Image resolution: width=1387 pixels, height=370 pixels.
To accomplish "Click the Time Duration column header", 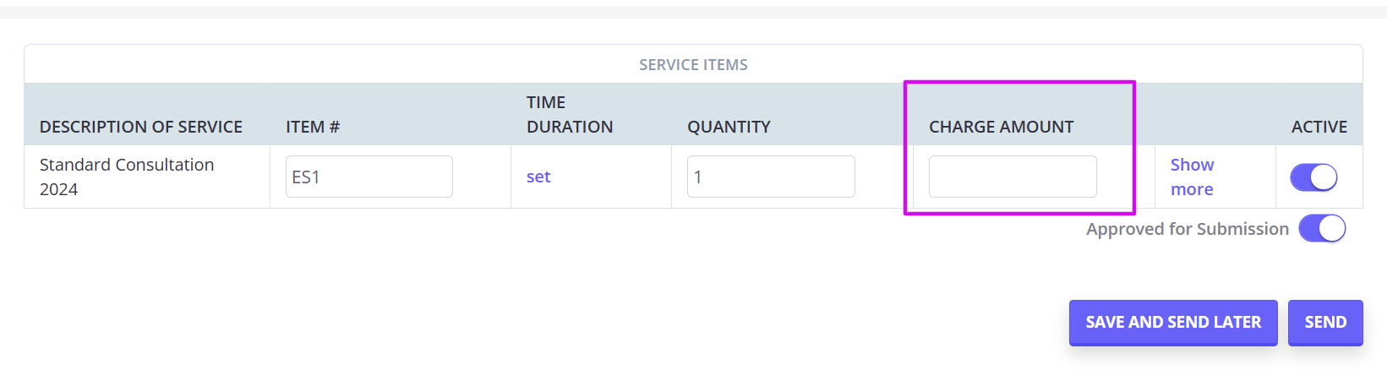I will (570, 114).
